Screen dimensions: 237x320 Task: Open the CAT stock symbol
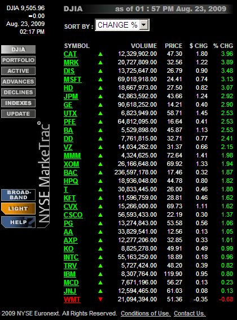(x=70, y=54)
